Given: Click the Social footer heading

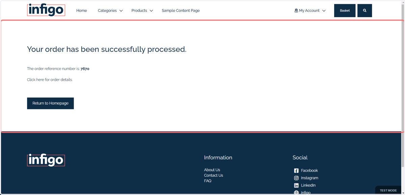Looking at the screenshot, I should click(300, 158).
